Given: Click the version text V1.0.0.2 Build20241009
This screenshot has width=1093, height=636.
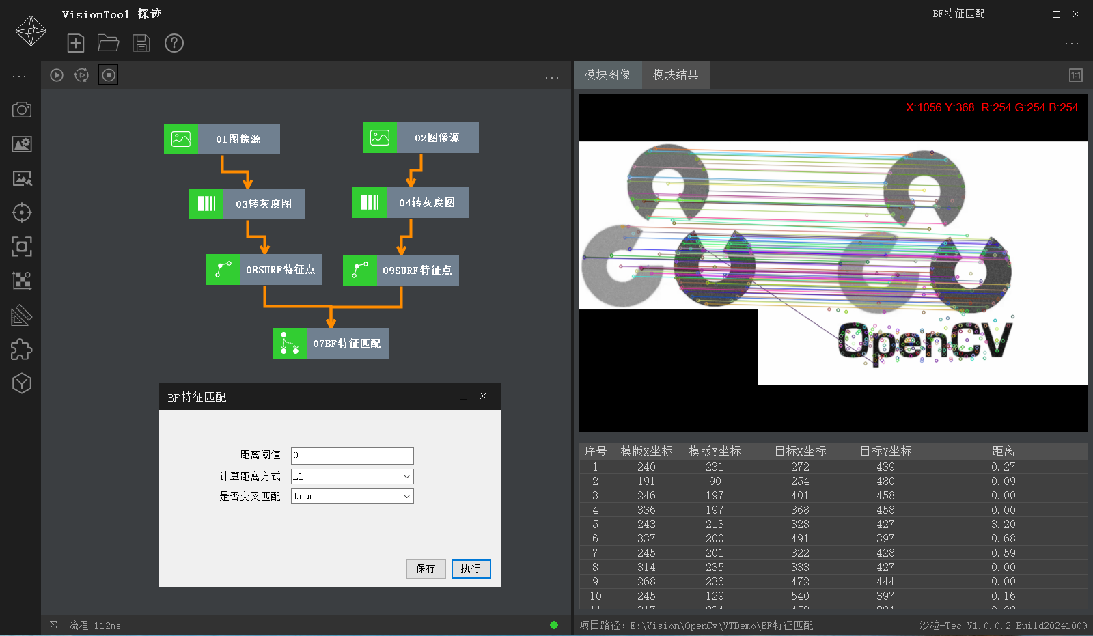Looking at the screenshot, I should coord(1027,625).
